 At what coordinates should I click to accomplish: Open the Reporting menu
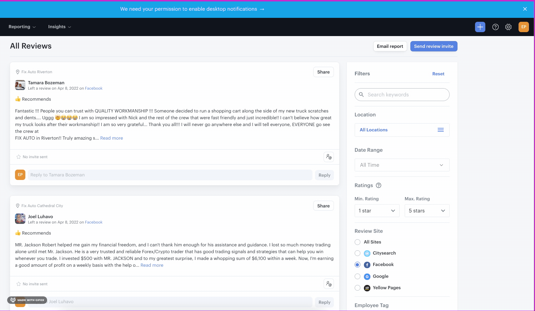point(22,27)
